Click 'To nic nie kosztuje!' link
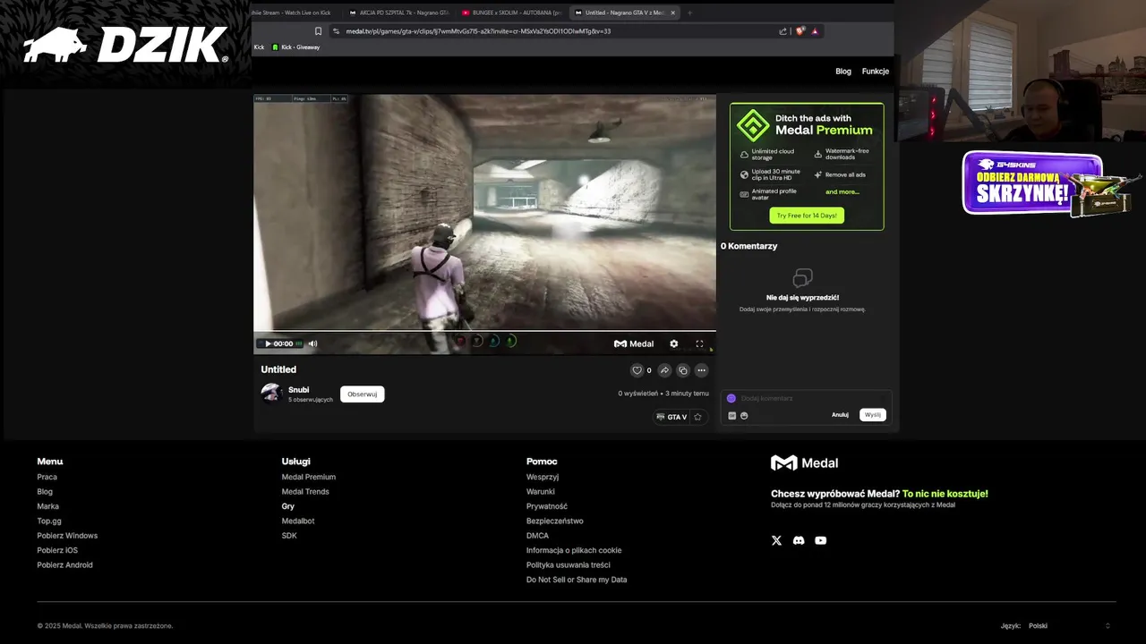Image resolution: width=1146 pixels, height=644 pixels. [x=945, y=494]
